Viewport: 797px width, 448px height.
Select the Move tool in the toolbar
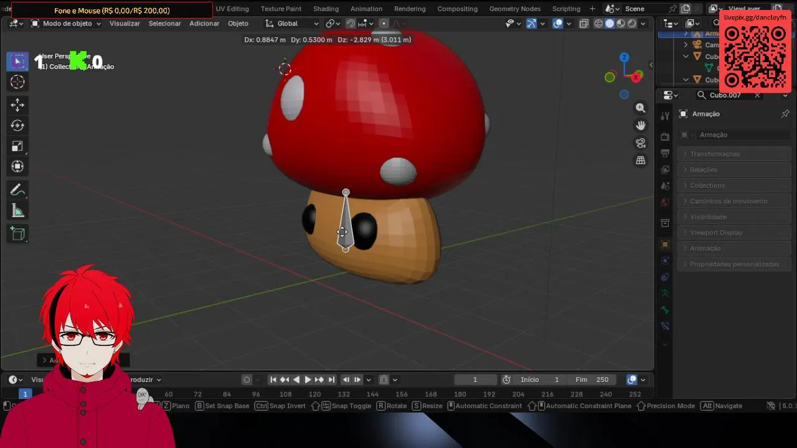point(17,105)
